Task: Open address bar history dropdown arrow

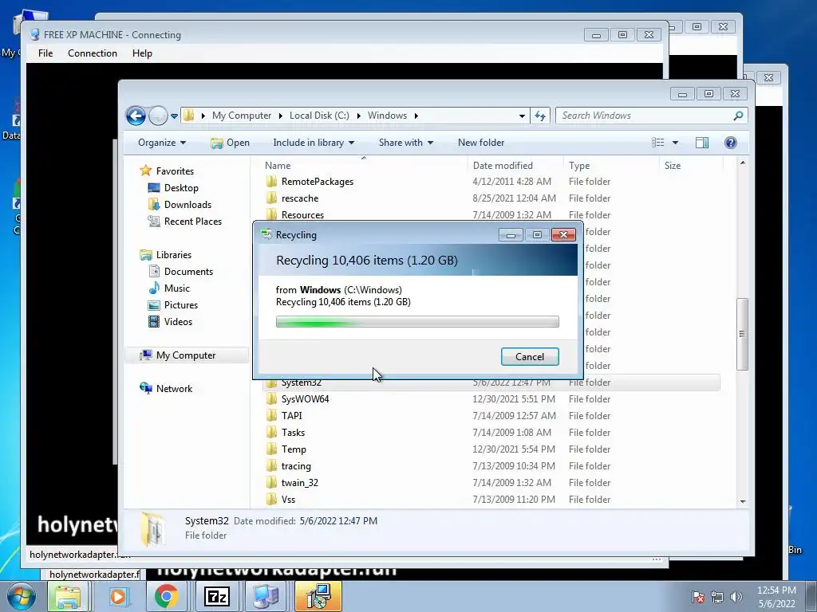Action: [x=522, y=116]
